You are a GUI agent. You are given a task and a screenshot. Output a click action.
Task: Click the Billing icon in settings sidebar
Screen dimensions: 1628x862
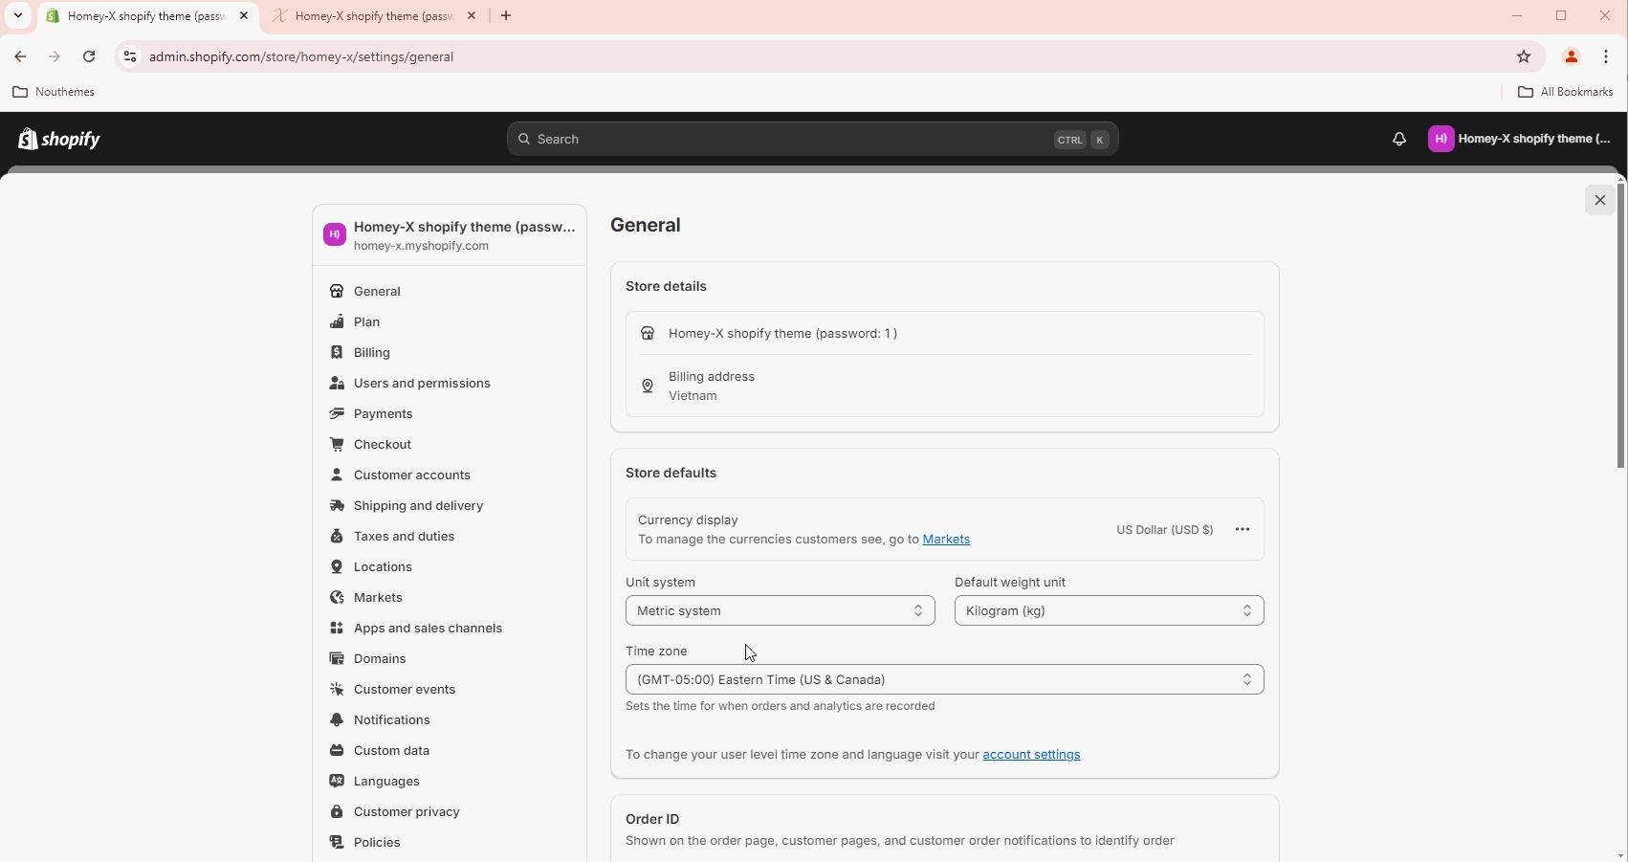pyautogui.click(x=337, y=353)
